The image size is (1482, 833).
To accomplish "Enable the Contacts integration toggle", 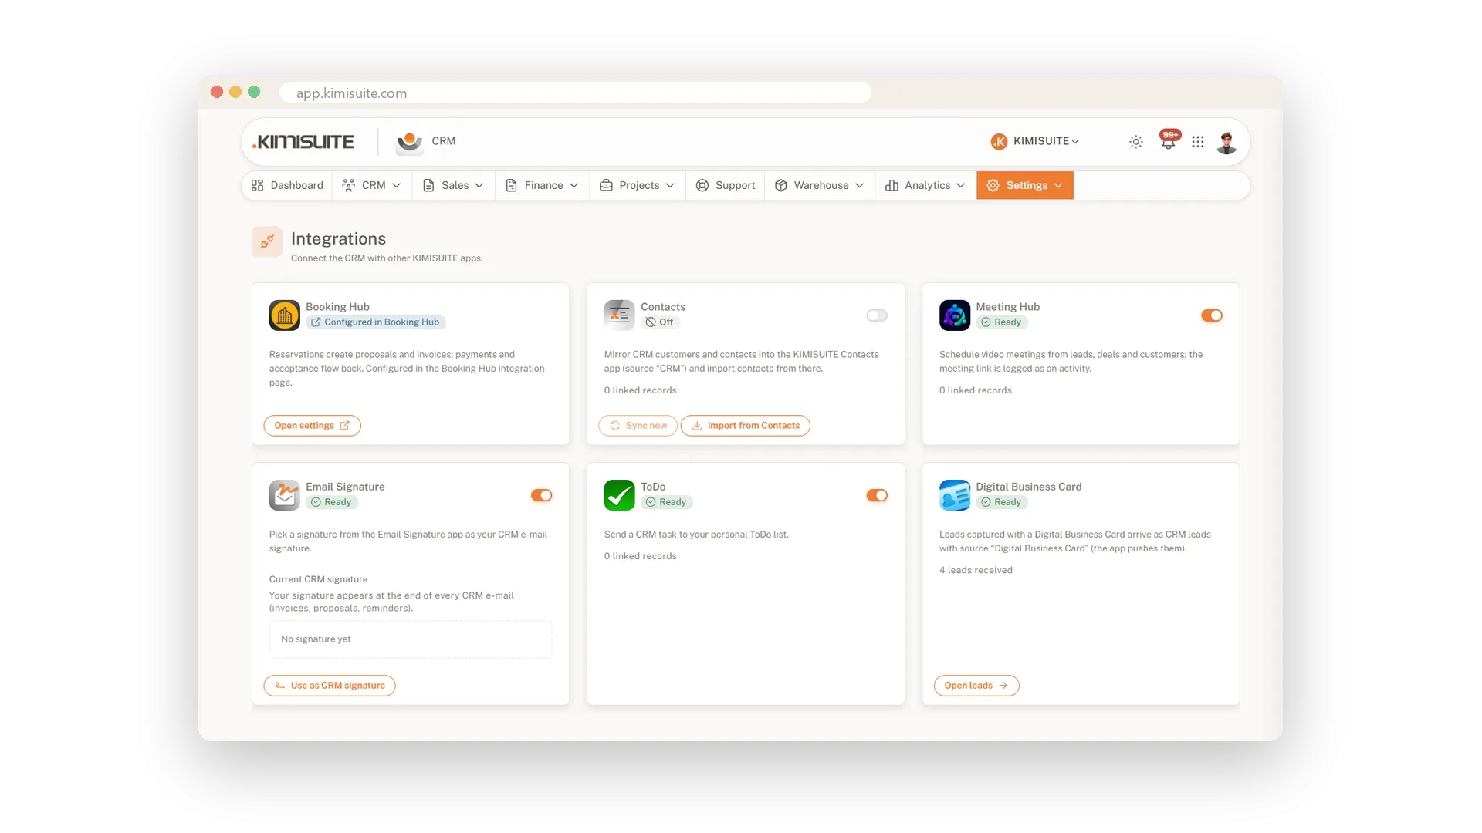I will click(x=877, y=315).
